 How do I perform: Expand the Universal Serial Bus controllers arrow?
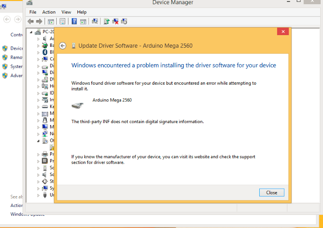click(38, 195)
